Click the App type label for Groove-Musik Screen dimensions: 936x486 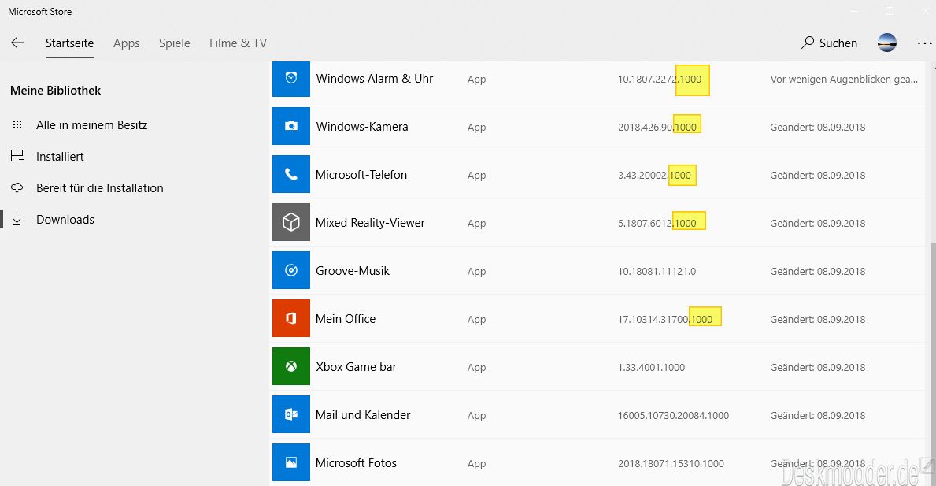(476, 271)
